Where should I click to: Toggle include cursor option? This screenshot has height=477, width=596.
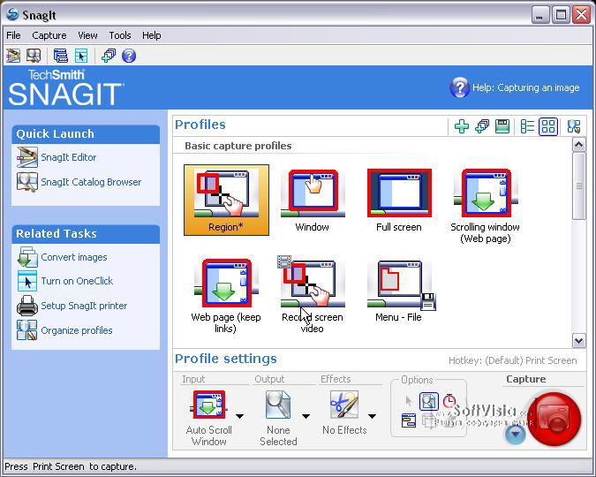tap(409, 401)
